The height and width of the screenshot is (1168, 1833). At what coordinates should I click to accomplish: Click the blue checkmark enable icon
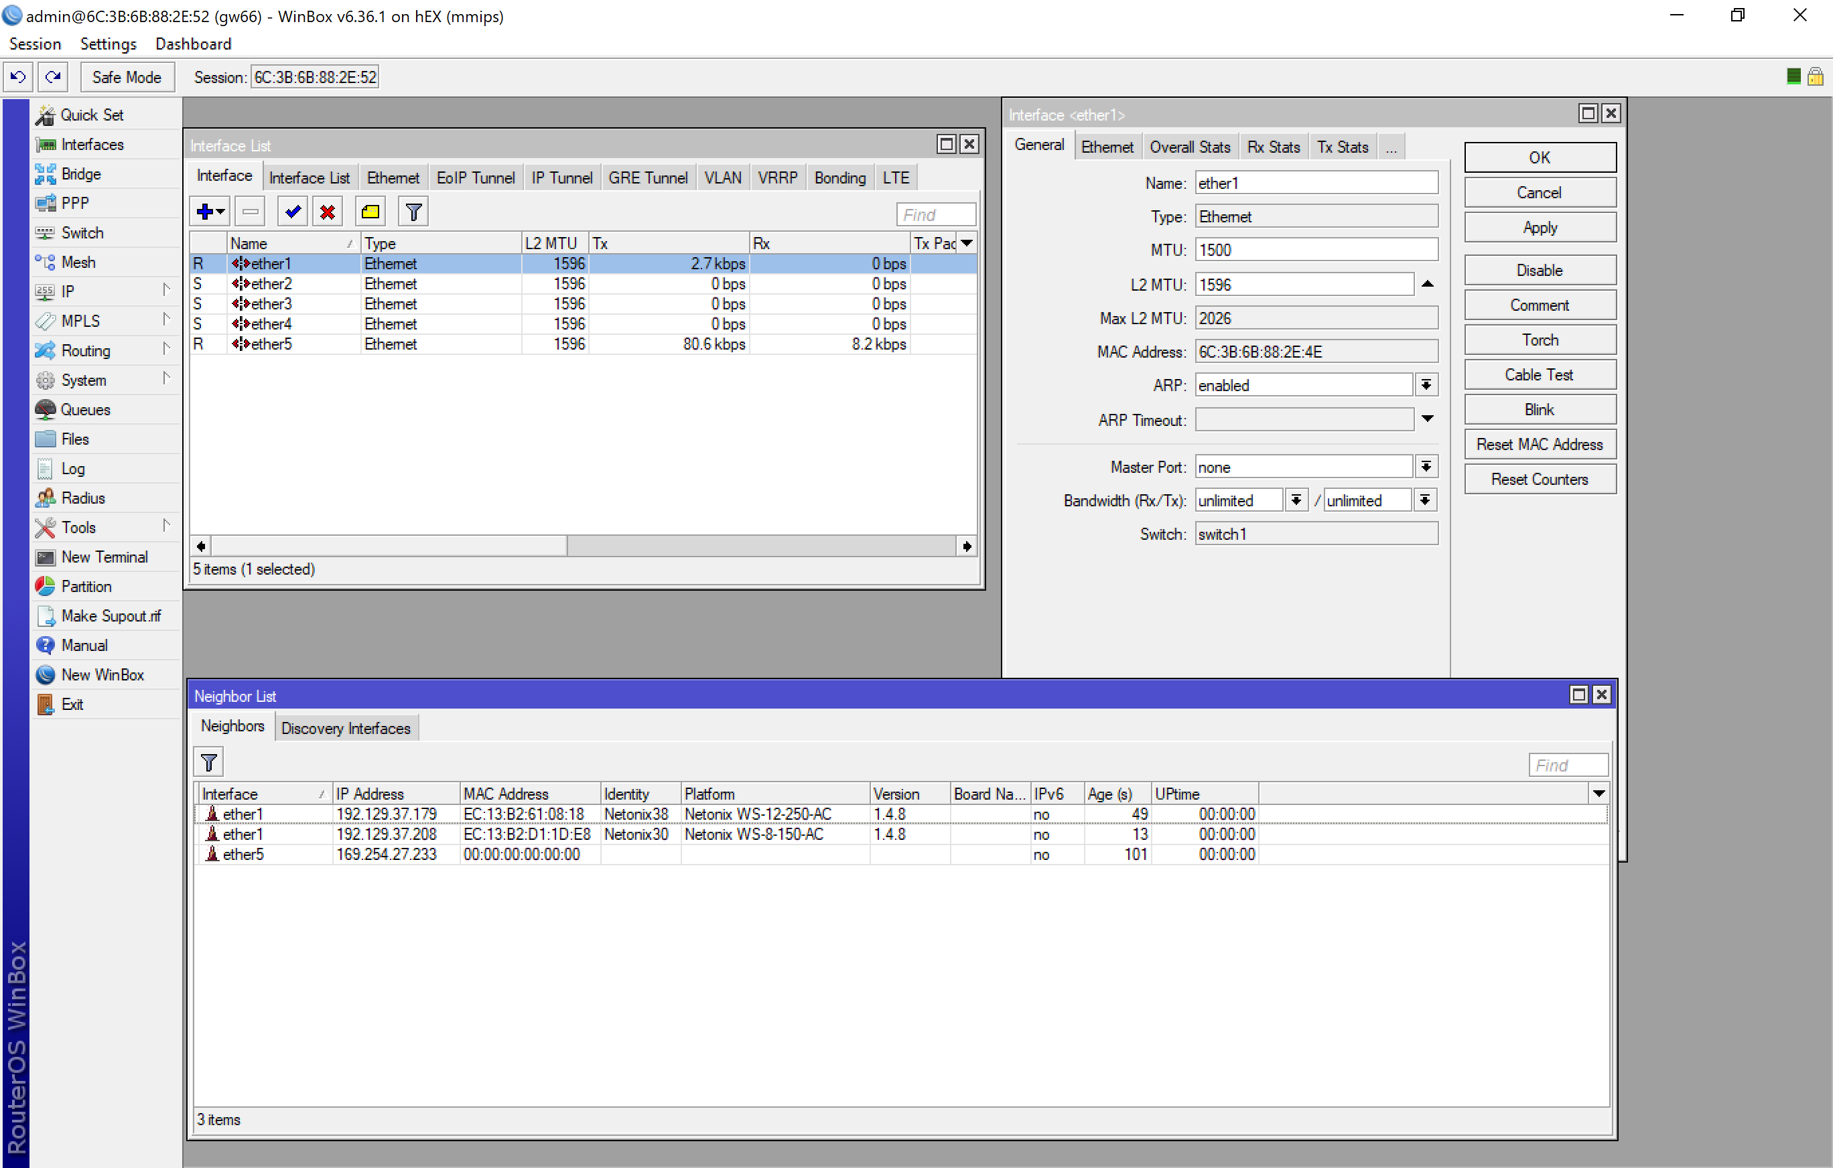point(292,212)
